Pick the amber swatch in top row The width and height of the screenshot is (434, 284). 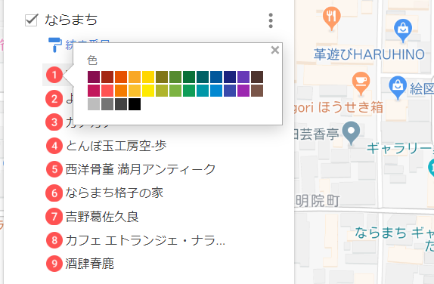[135, 77]
